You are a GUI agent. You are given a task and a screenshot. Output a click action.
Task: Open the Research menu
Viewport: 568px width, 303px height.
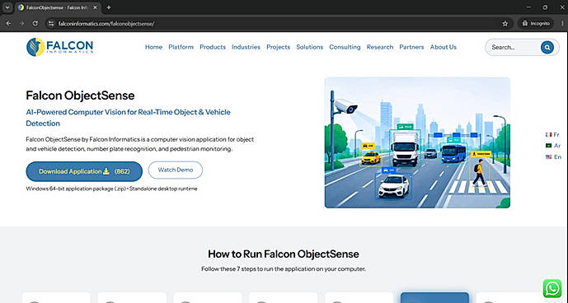point(380,47)
